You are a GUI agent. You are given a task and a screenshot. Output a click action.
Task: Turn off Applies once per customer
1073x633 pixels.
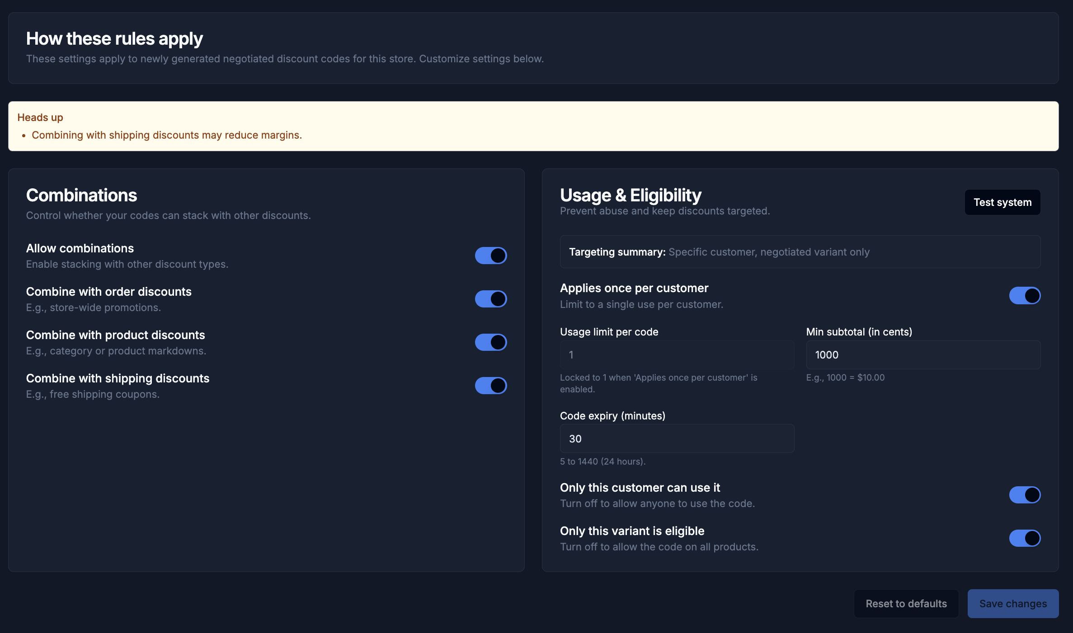tap(1025, 295)
